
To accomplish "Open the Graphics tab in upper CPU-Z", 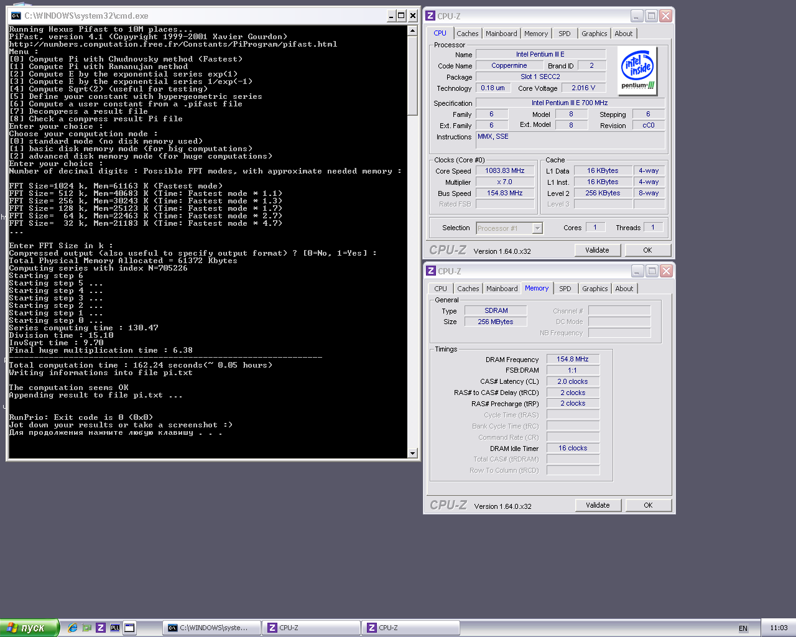I will tap(595, 34).
